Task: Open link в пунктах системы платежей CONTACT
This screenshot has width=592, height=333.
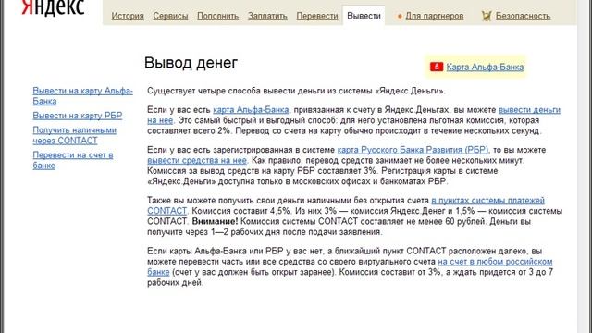Action: (487, 201)
